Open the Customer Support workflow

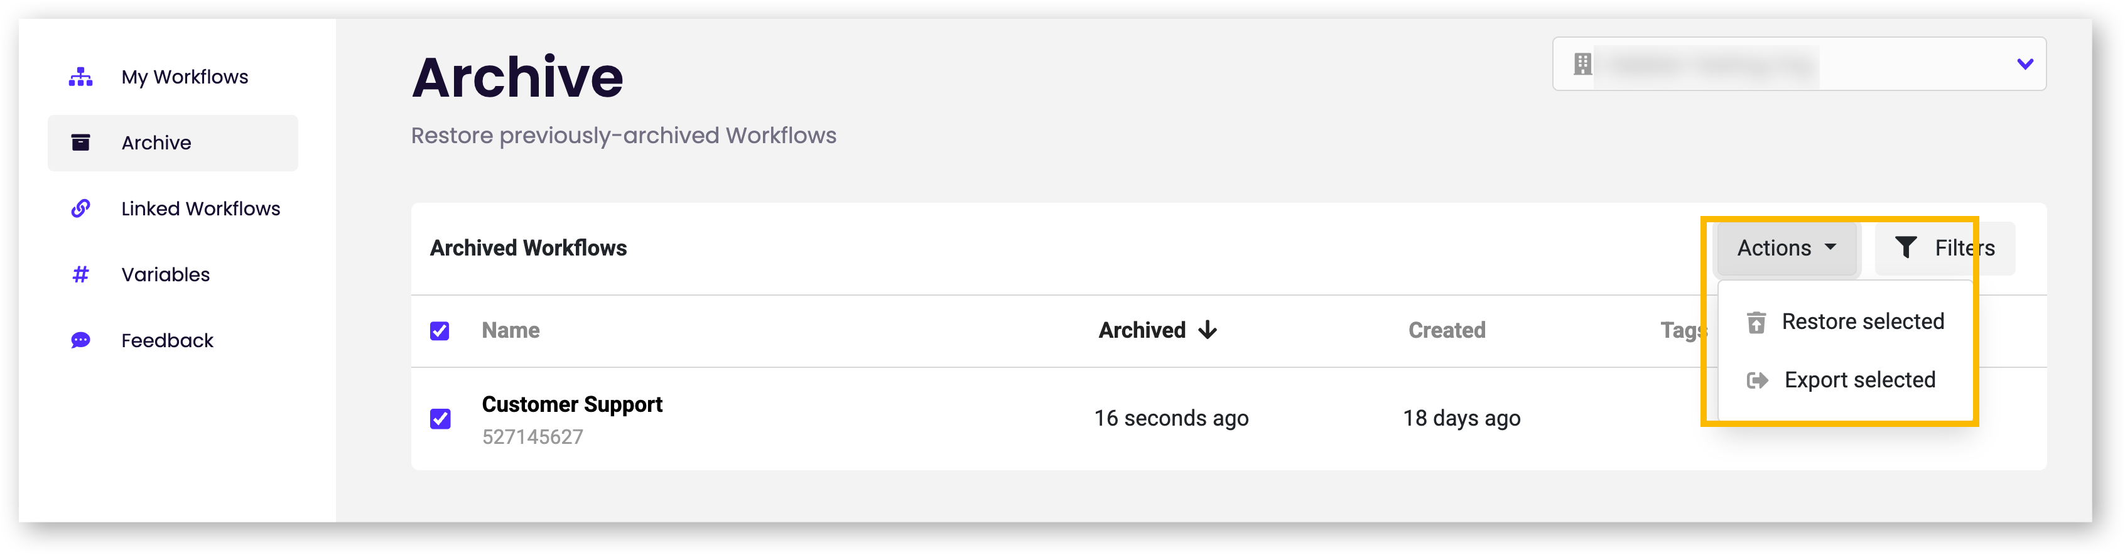(571, 405)
